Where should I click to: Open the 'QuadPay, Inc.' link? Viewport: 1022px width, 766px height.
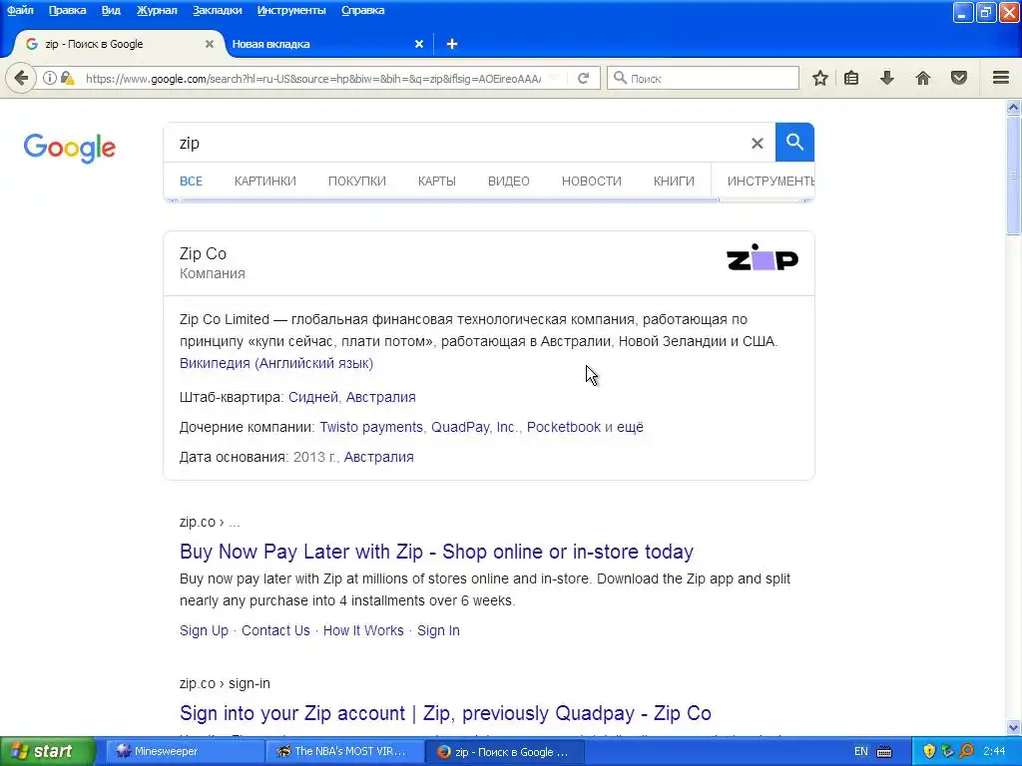coord(474,427)
